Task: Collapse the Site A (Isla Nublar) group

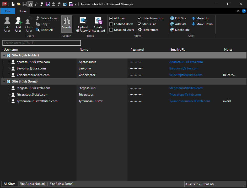Action: tap(4, 55)
